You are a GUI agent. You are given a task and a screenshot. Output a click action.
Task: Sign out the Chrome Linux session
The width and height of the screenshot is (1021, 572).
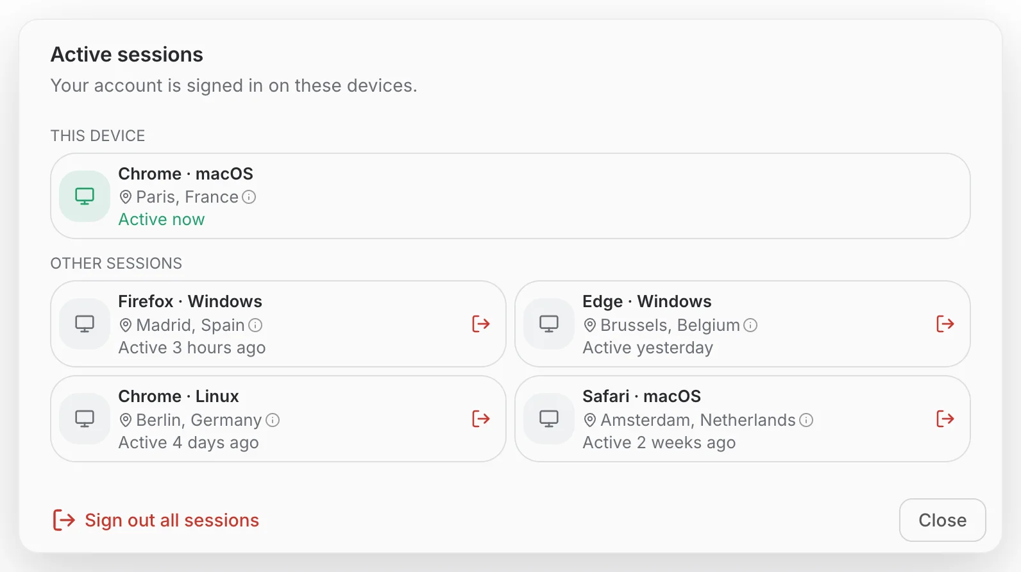(x=481, y=419)
